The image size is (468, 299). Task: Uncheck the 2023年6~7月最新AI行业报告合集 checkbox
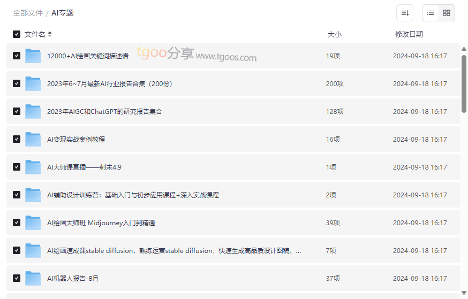17,84
